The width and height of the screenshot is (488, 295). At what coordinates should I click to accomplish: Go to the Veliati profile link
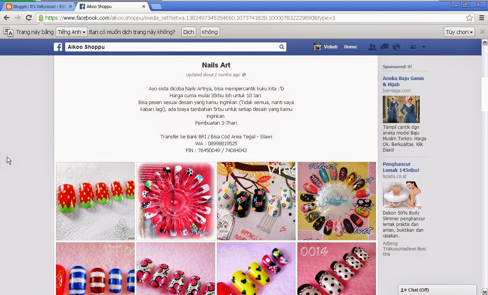331,47
